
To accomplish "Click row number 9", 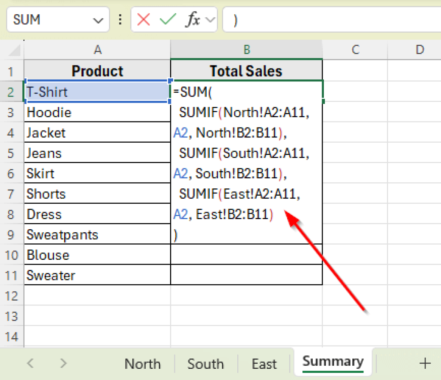I will tap(11, 234).
